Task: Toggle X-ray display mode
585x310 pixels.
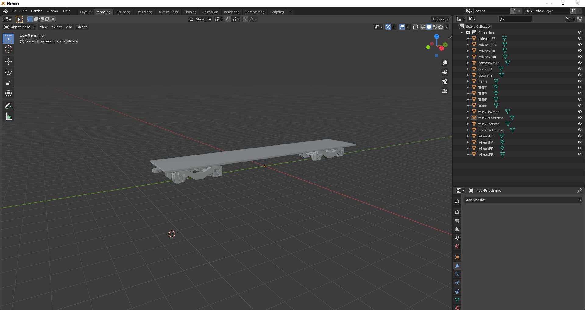Action: (x=416, y=27)
